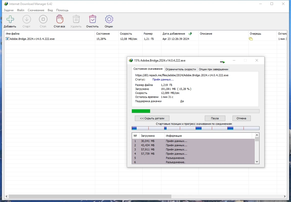Click the Очистить clipboard-check icon
The image size is (291, 202).
point(92,19)
